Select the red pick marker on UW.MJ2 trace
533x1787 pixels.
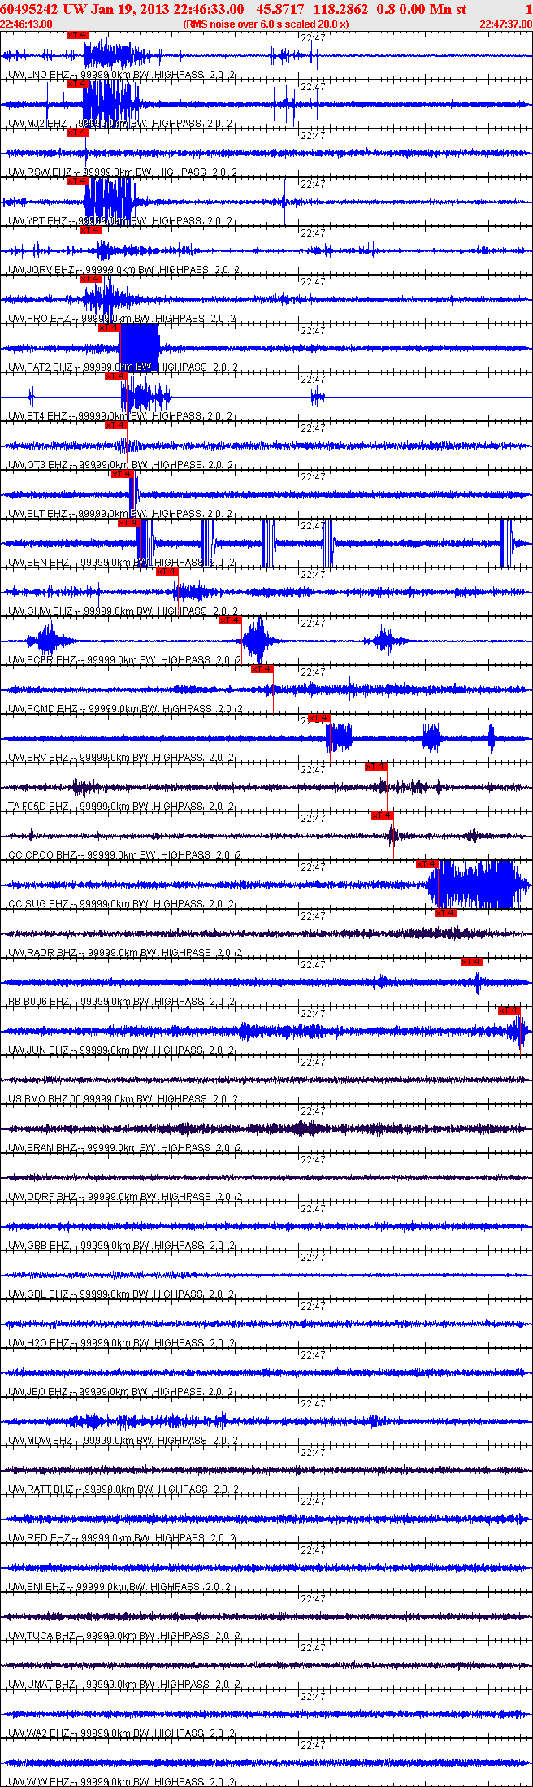[x=77, y=84]
